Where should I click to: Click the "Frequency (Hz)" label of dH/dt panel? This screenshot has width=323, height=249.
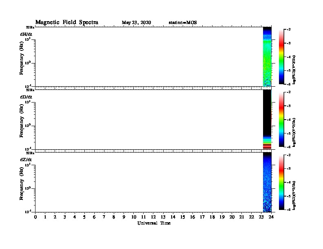(22, 58)
